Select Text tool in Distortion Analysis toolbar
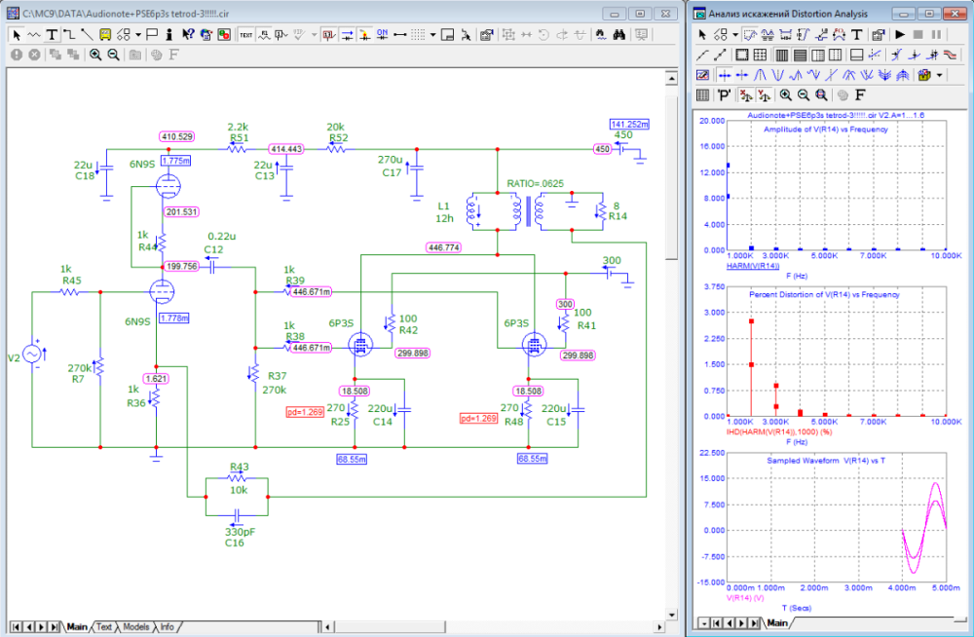 click(857, 34)
